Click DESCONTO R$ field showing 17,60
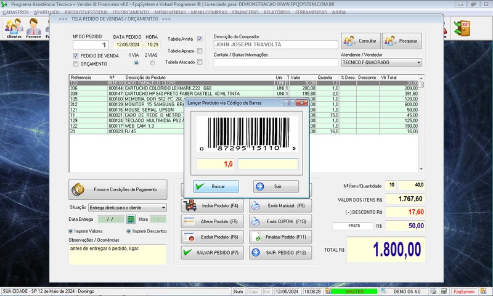 pyautogui.click(x=405, y=212)
